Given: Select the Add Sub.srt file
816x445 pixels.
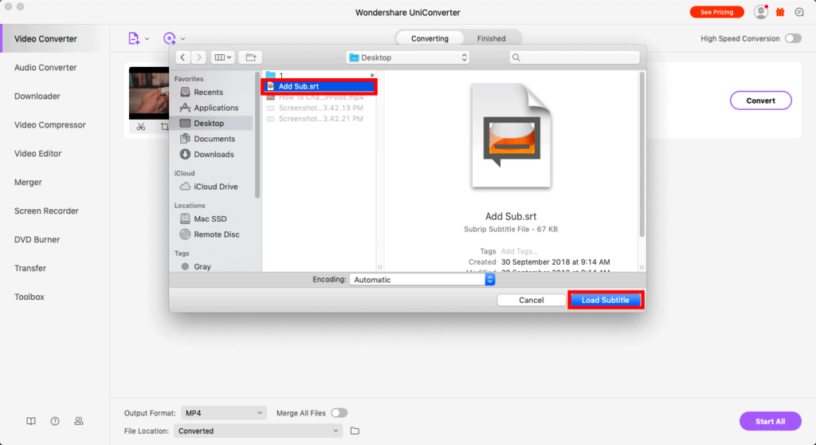Looking at the screenshot, I should pyautogui.click(x=320, y=86).
